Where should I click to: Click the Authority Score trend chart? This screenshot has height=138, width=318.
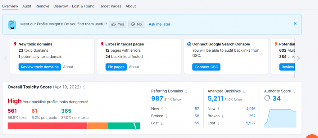point(280,118)
